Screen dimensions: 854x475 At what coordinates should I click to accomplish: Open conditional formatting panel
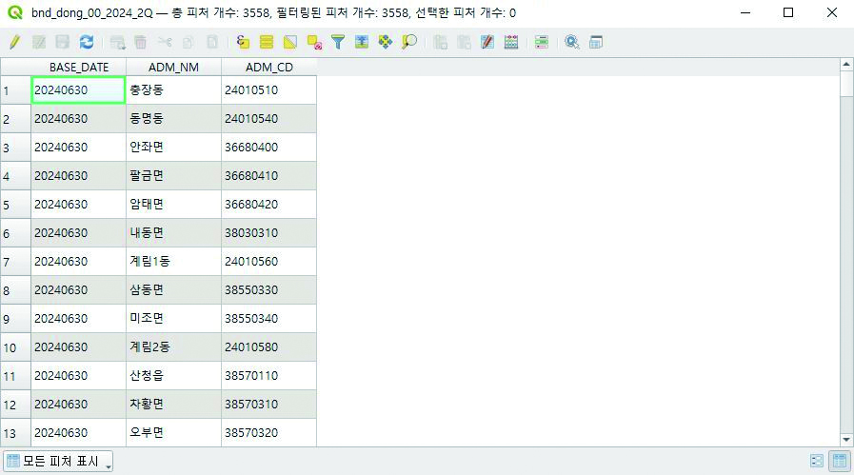pos(511,42)
